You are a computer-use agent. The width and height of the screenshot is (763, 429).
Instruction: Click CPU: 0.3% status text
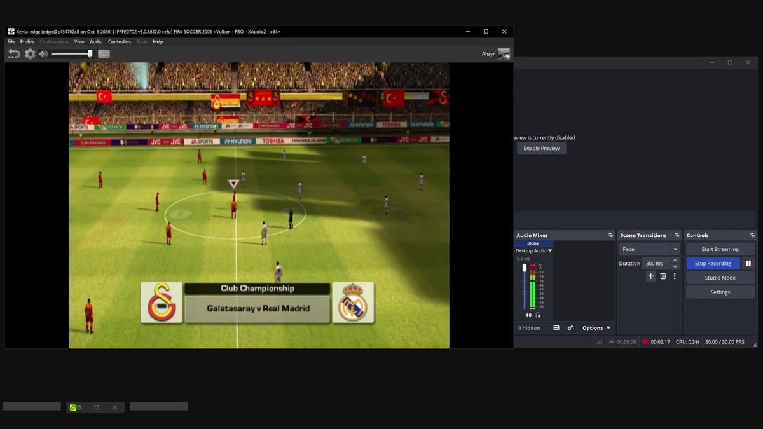tap(687, 342)
